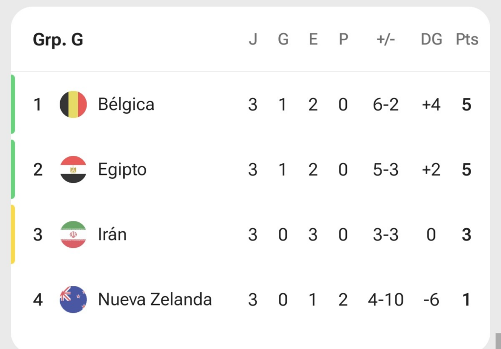
Task: Select the +/- column header
Action: click(386, 39)
